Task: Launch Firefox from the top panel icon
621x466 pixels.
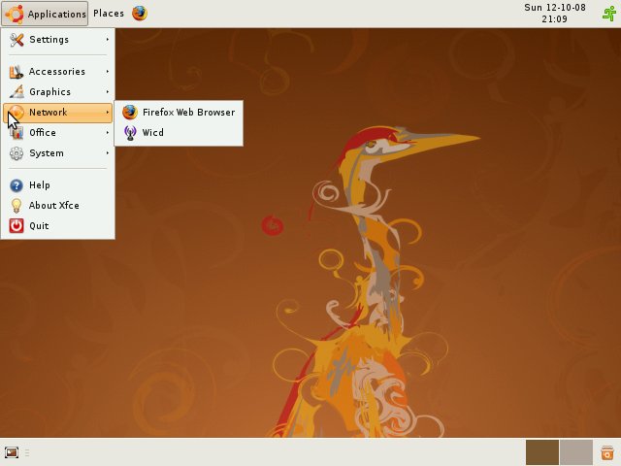Action: [x=140, y=14]
